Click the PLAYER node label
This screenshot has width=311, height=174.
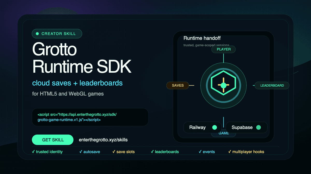223,49
